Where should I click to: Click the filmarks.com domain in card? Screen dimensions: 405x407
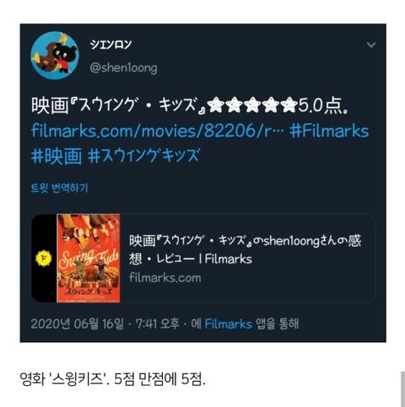tap(165, 278)
